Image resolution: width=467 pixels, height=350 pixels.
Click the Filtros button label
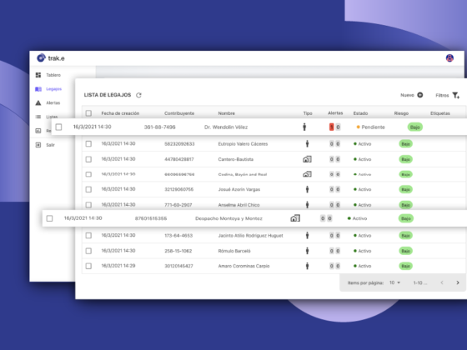[x=442, y=95]
